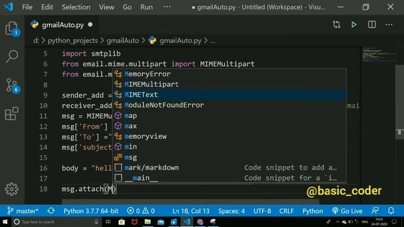Run Python file with green play button
Viewport: 404px width, 227px height.
point(354,25)
